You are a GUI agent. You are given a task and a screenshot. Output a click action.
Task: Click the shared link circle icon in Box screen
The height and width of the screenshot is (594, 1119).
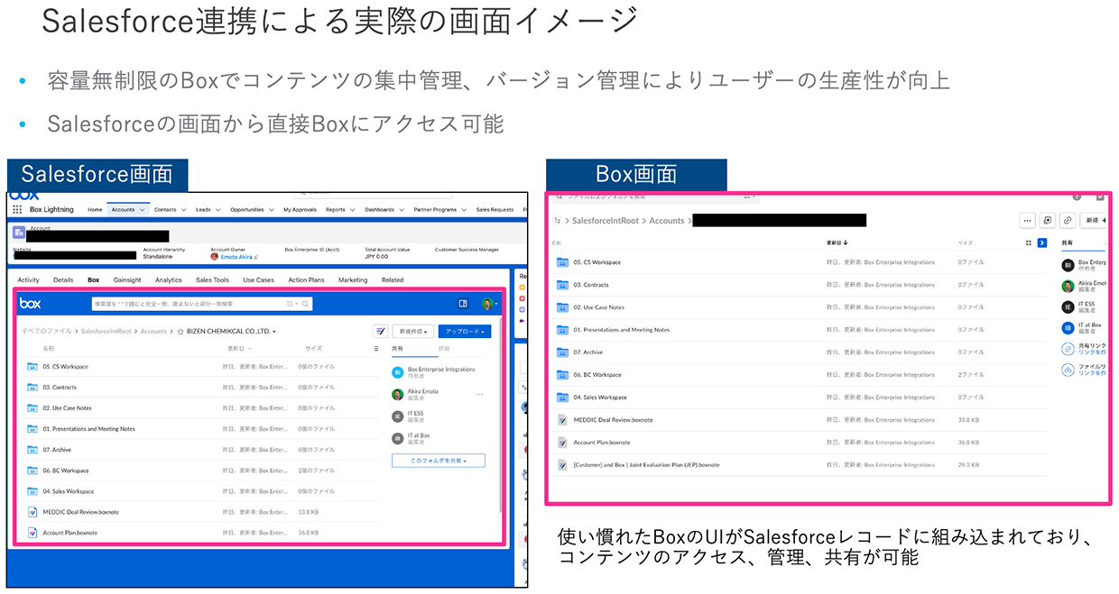pyautogui.click(x=1068, y=349)
